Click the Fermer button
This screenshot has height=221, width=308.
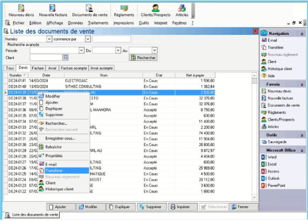(243, 207)
